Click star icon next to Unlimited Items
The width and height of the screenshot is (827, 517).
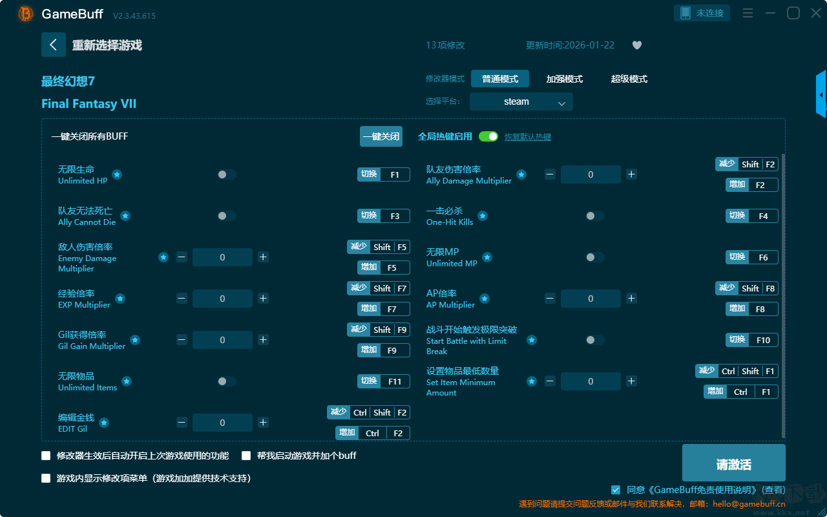[127, 381]
